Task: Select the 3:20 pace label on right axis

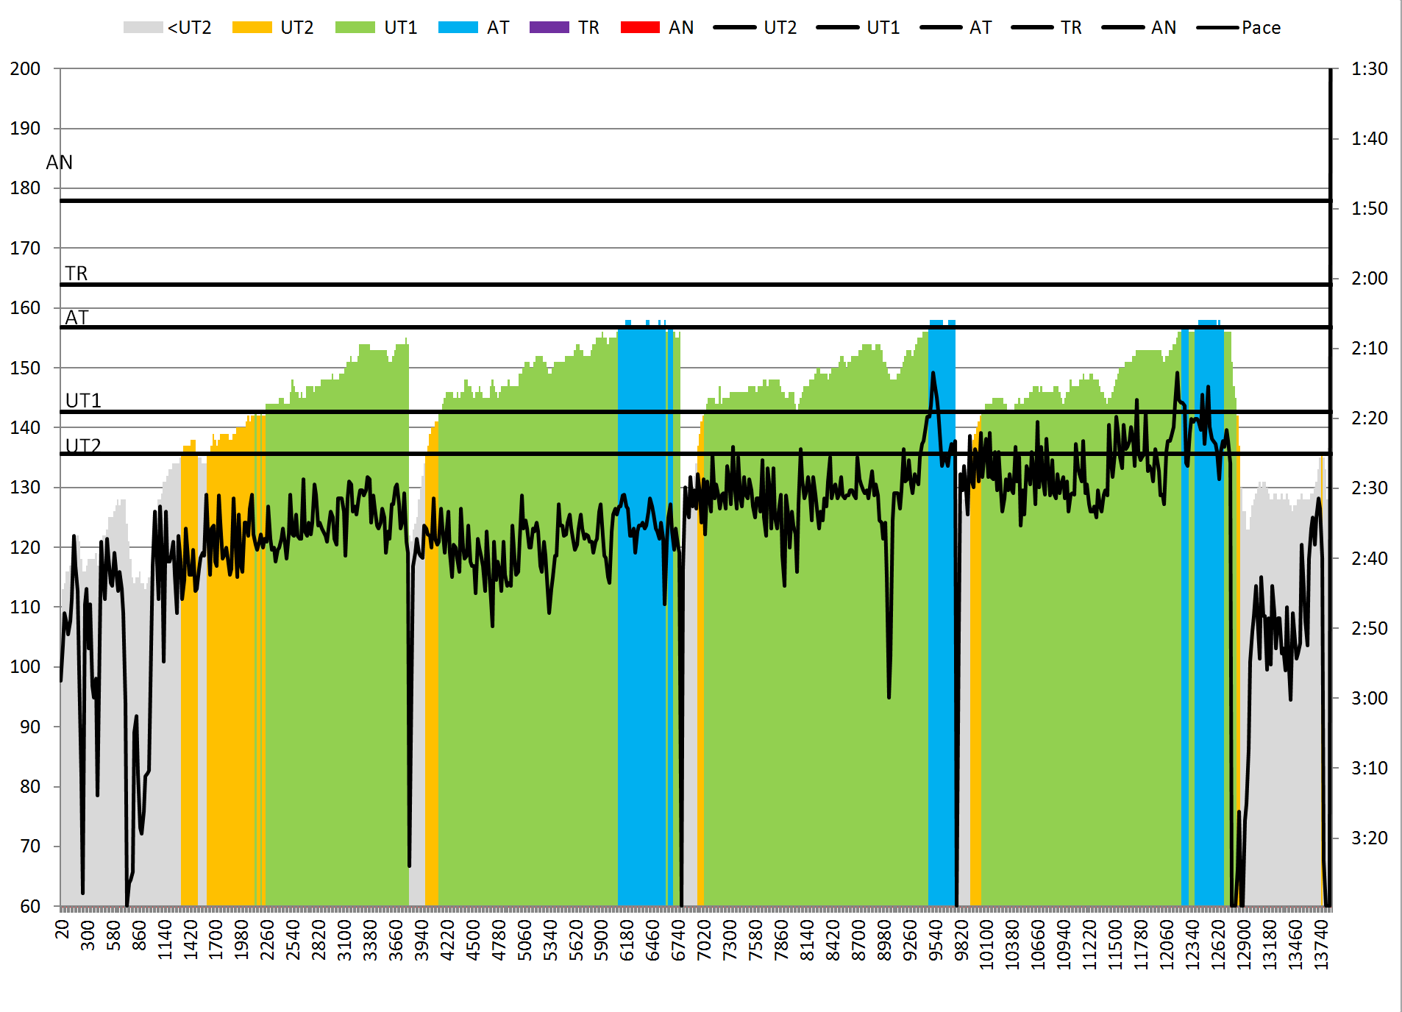Action: click(1369, 838)
